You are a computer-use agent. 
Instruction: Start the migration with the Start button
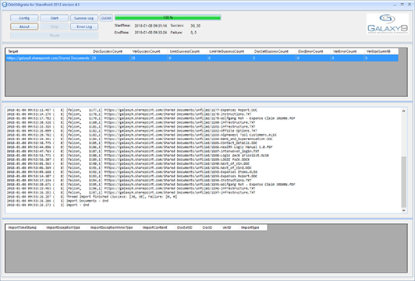pos(54,18)
